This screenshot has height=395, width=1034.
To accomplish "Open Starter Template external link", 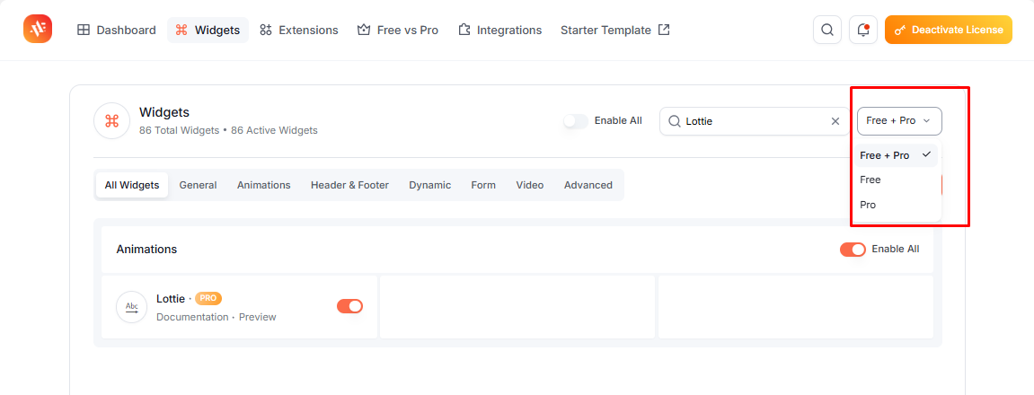I will (x=614, y=31).
